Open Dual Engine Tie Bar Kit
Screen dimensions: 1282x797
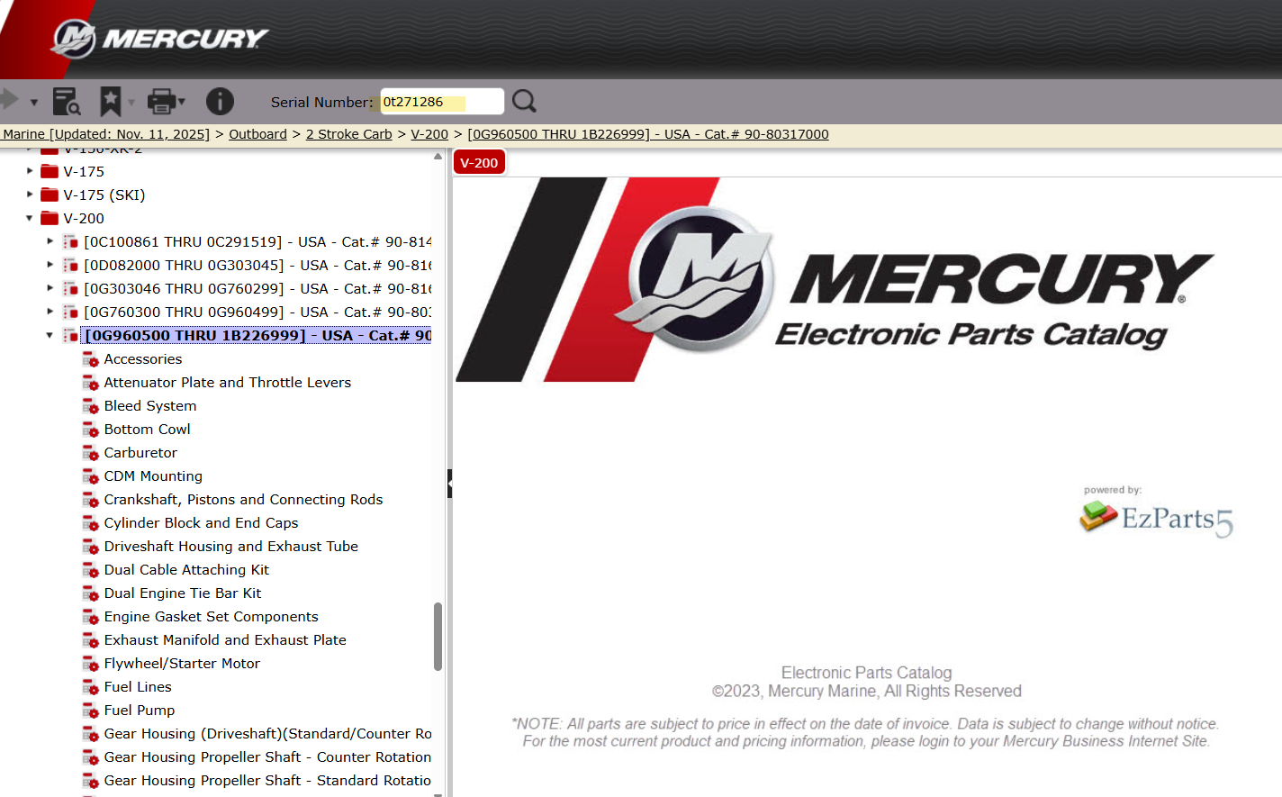tap(183, 593)
